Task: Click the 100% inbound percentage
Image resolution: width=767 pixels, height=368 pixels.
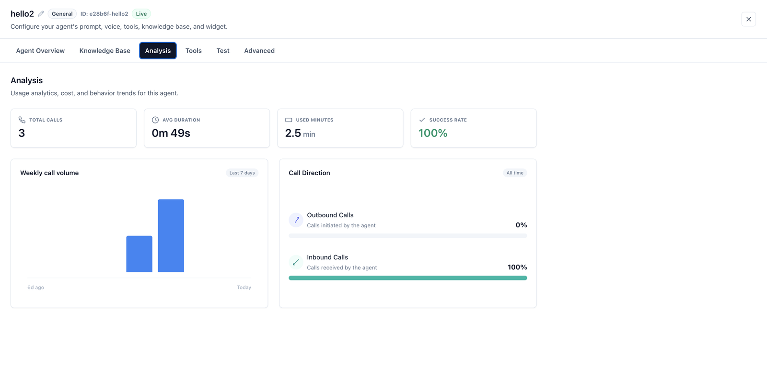Action: click(x=517, y=267)
